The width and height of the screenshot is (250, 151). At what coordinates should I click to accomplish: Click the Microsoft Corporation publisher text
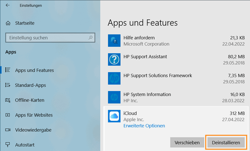(146, 44)
